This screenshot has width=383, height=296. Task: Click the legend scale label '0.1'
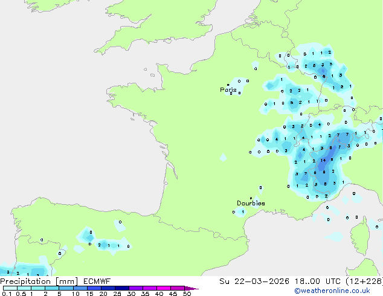[7, 294]
